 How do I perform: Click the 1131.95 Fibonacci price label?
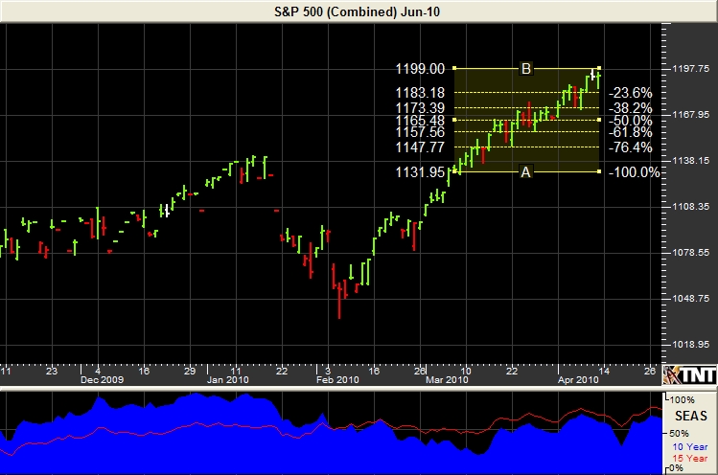(x=420, y=172)
